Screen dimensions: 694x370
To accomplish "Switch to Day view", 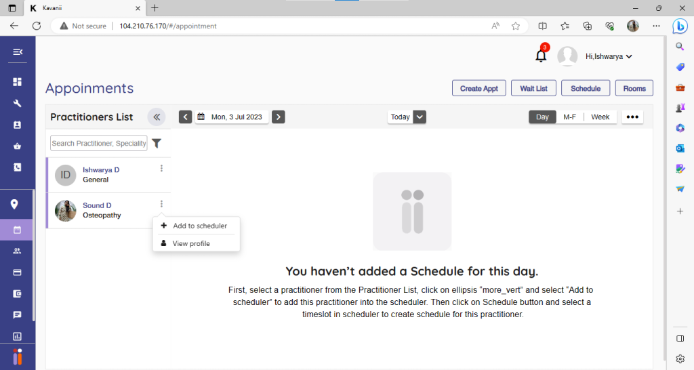I will pyautogui.click(x=542, y=117).
